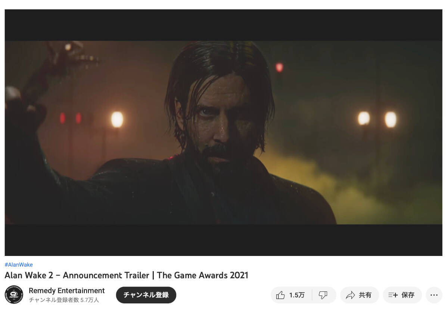Click the 1.5万 like count
The height and width of the screenshot is (309, 448).
pyautogui.click(x=297, y=295)
